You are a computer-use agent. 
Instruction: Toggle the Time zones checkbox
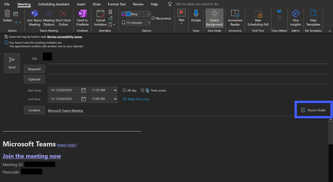[x=143, y=90]
